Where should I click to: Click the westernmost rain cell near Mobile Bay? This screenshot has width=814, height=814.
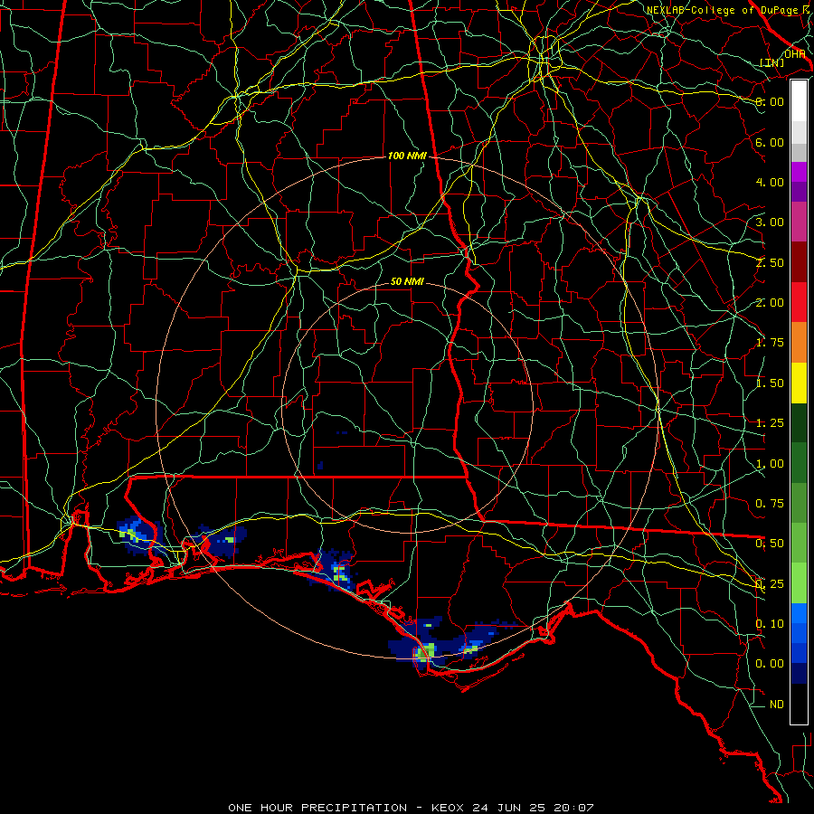pos(138,535)
